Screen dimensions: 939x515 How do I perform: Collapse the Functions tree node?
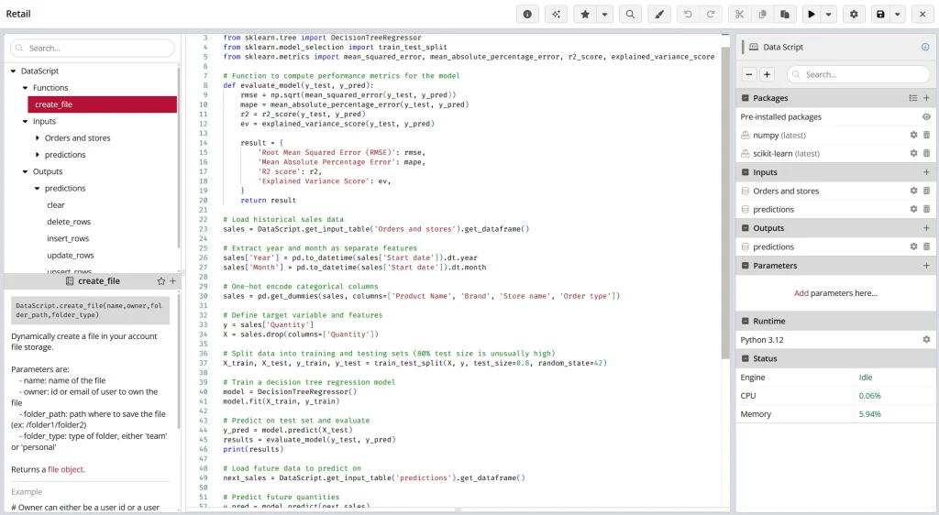pyautogui.click(x=25, y=88)
